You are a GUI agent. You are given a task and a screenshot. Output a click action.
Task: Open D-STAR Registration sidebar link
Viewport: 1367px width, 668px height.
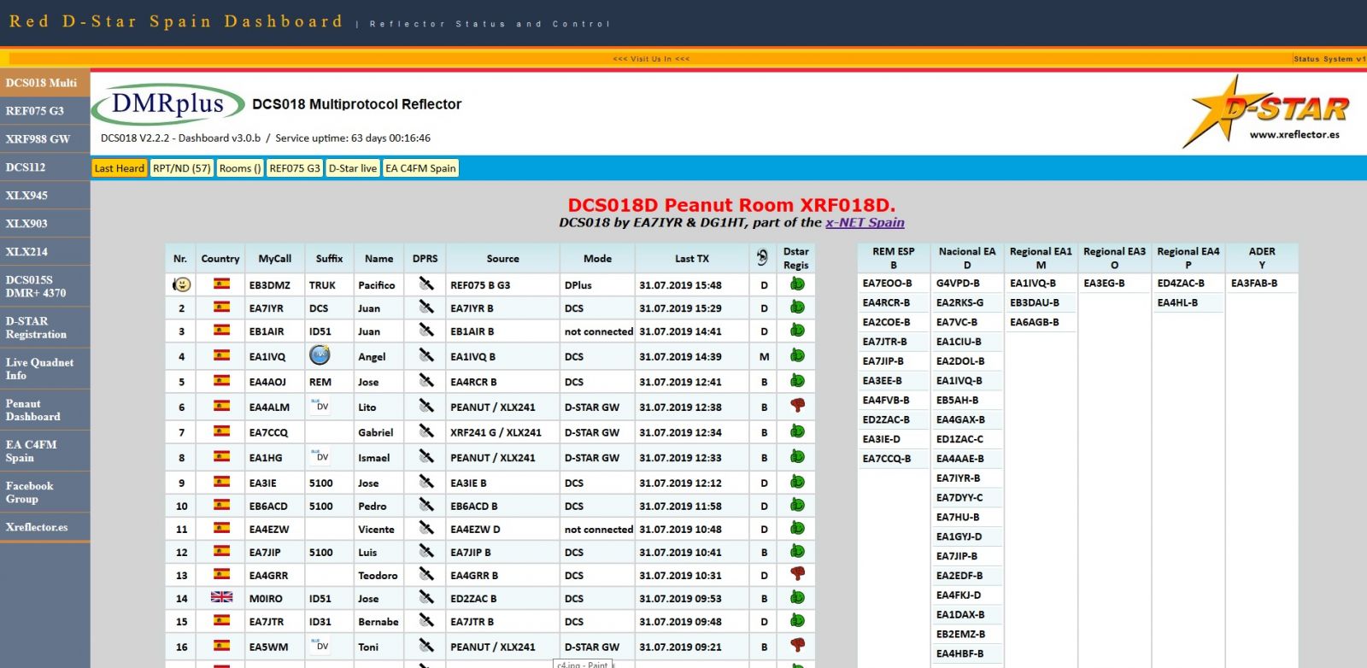44,328
